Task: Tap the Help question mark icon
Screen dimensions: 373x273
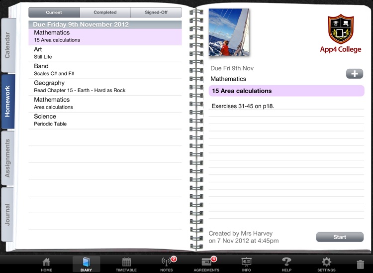Action: click(x=286, y=264)
